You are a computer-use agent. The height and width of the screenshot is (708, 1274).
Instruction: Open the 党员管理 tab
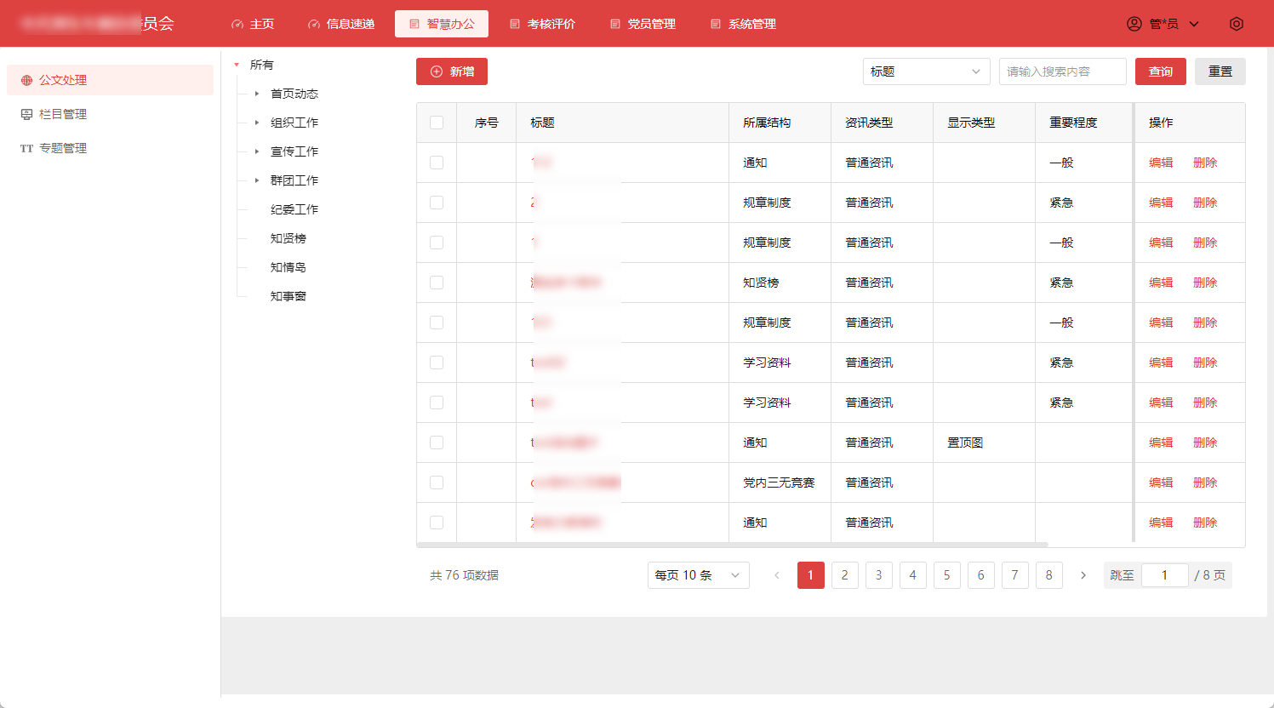point(643,24)
